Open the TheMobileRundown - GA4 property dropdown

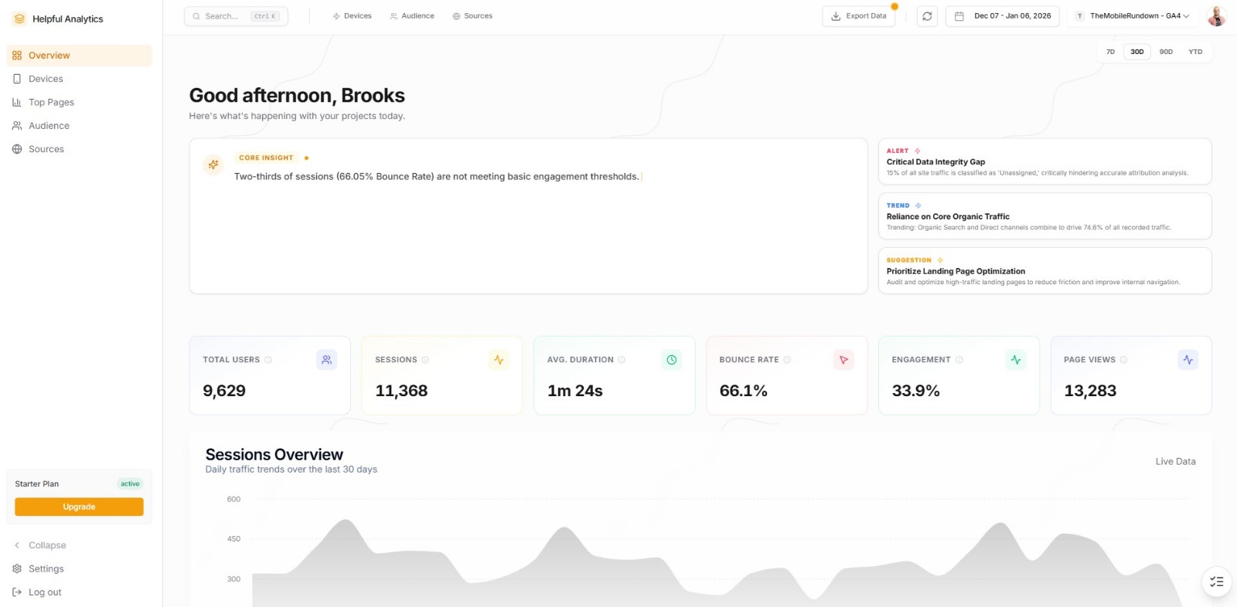pyautogui.click(x=1133, y=16)
